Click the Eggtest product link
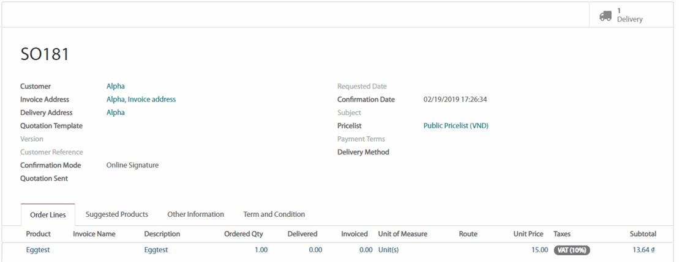The image size is (679, 262). tap(38, 250)
